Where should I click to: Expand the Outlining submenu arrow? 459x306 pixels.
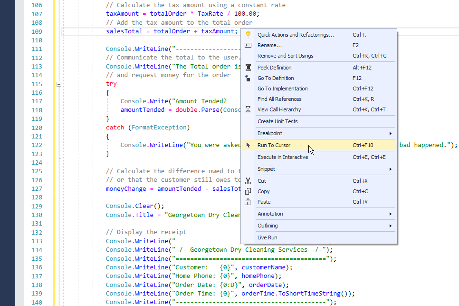point(391,226)
